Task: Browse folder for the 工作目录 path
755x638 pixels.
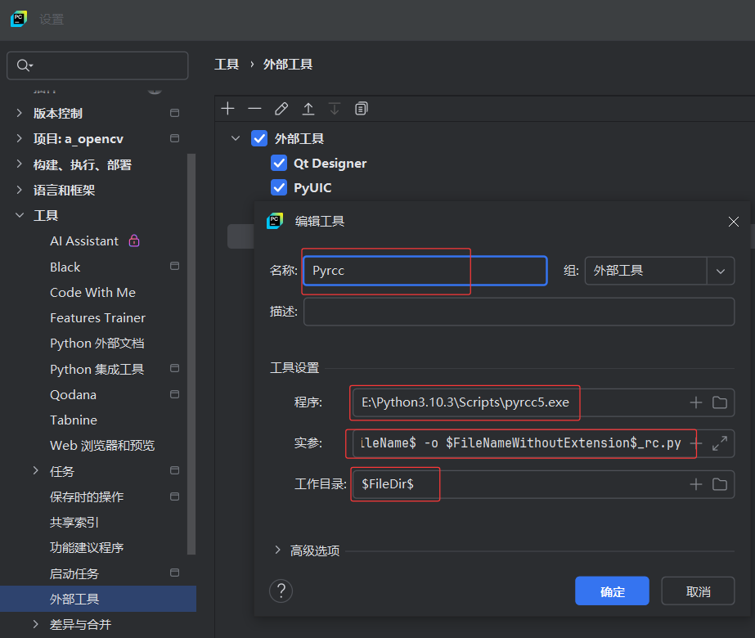Action: click(720, 484)
